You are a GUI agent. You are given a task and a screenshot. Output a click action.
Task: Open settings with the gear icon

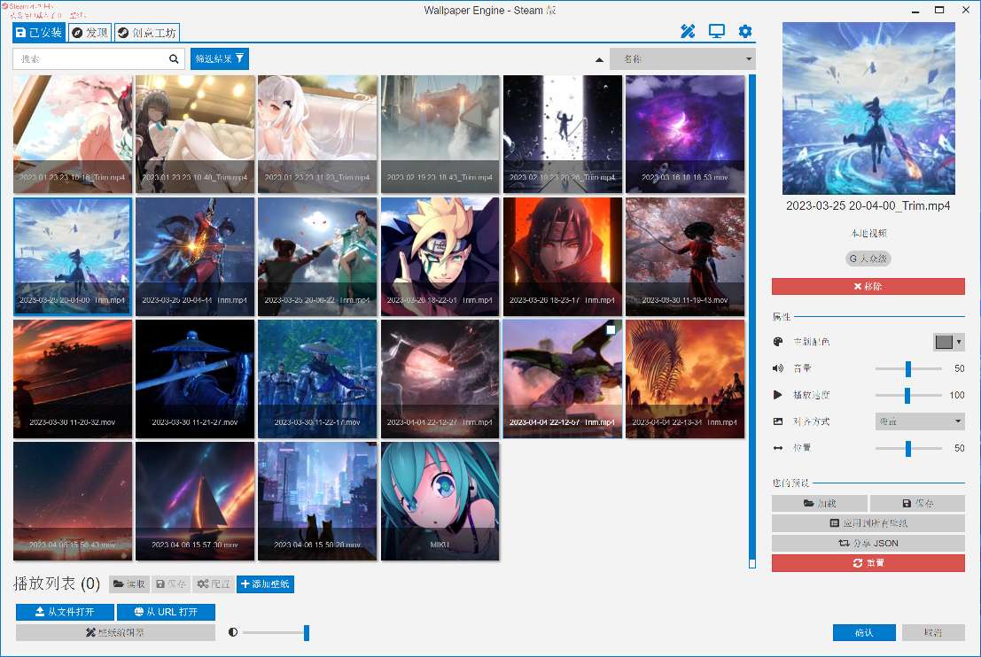(744, 31)
